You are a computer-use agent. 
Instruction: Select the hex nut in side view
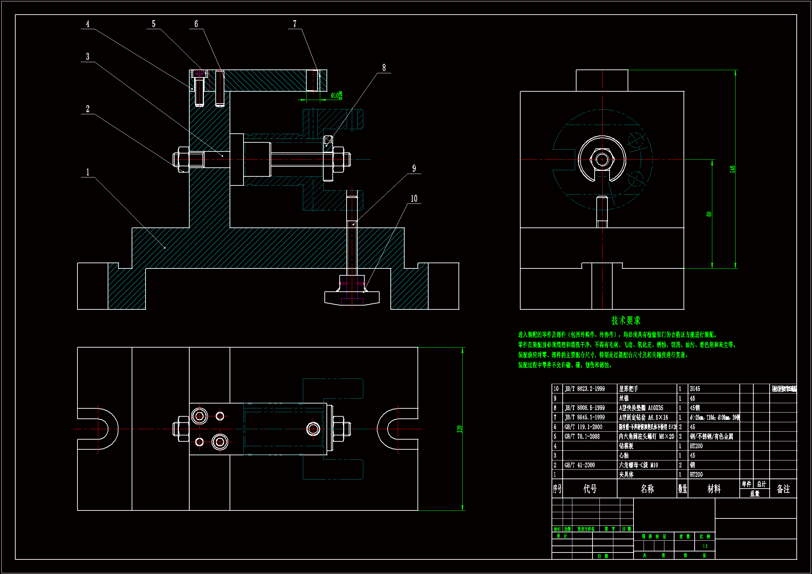click(602, 159)
